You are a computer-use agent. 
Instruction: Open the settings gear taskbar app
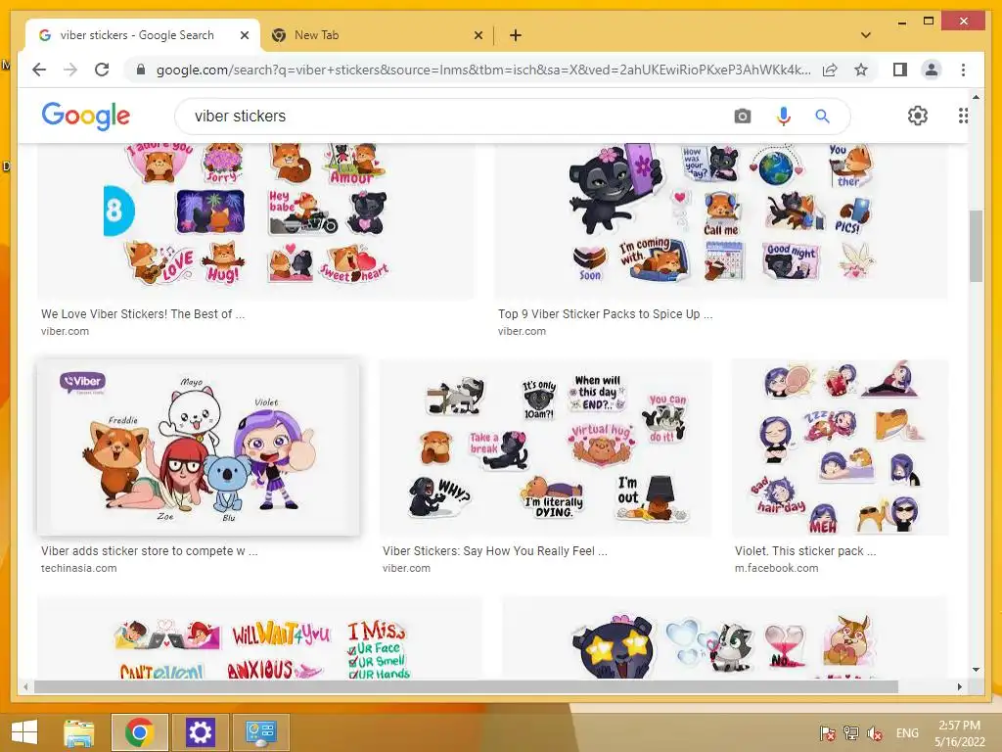click(200, 732)
